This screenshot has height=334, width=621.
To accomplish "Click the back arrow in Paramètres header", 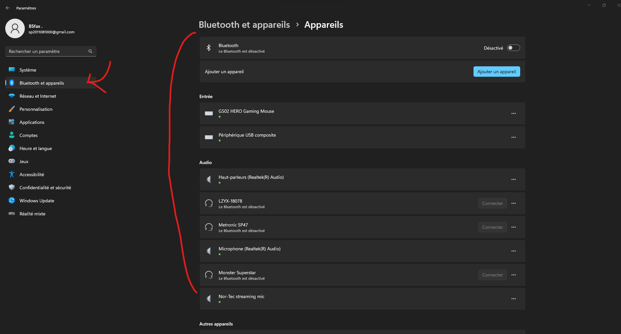I will click(x=8, y=8).
